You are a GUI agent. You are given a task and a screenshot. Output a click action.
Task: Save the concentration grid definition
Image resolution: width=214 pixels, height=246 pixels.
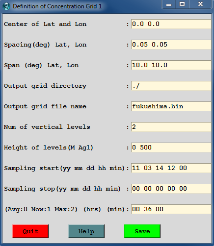tap(142, 231)
